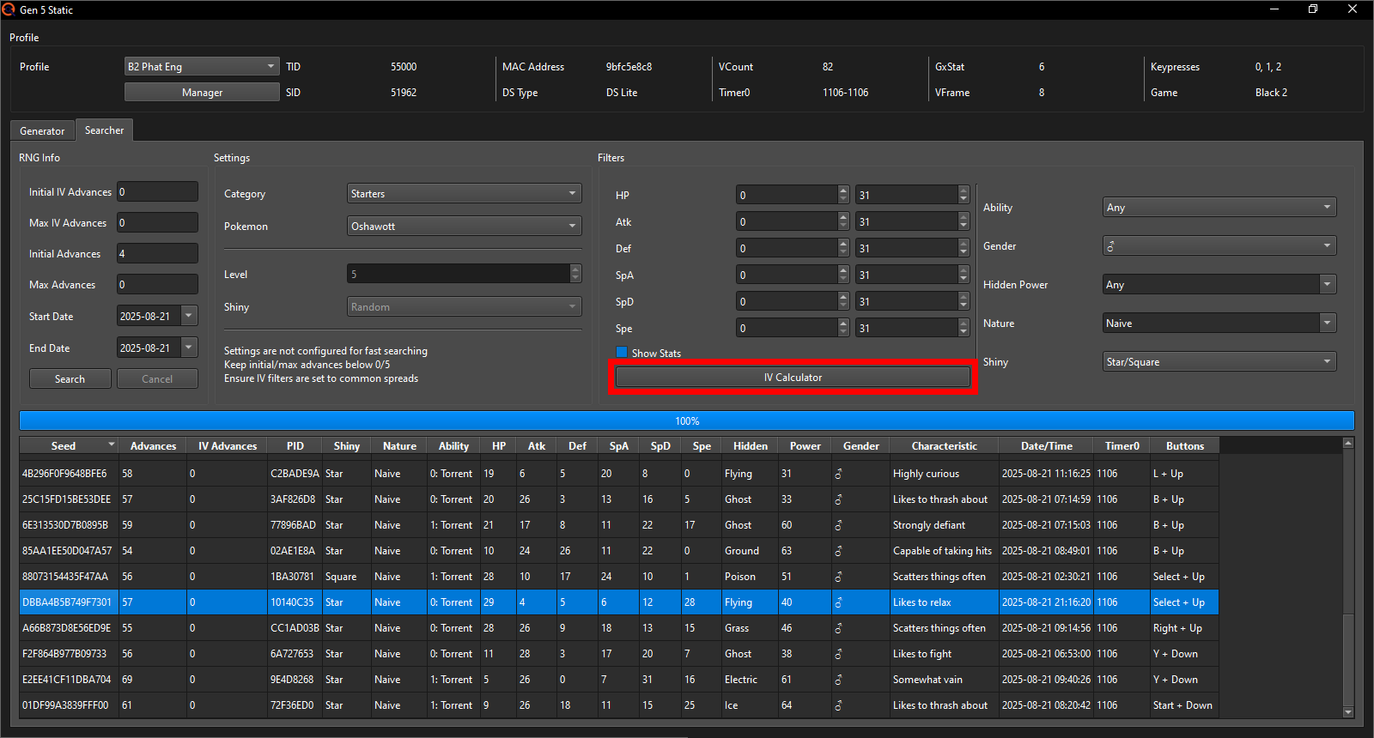Open the End Date calendar dropdown arrow
The width and height of the screenshot is (1374, 738).
189,348
